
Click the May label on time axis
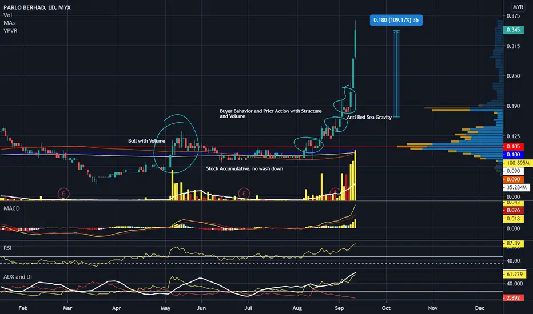(165, 308)
